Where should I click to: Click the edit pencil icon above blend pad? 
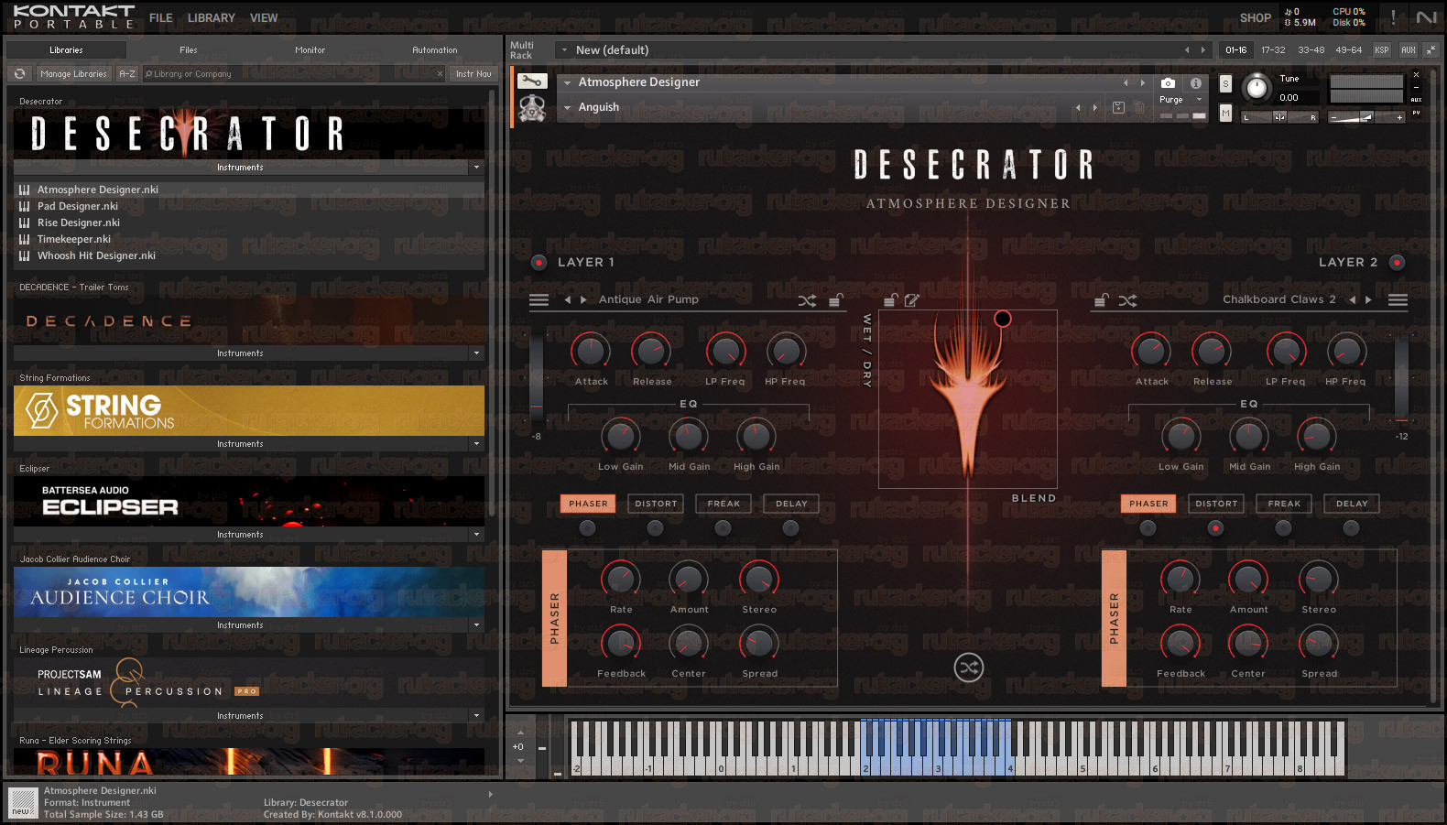pos(911,299)
